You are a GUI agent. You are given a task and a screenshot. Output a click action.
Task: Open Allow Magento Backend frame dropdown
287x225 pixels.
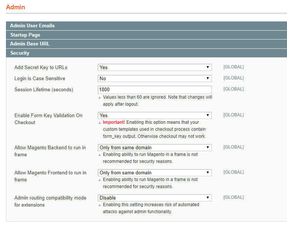pos(154,147)
